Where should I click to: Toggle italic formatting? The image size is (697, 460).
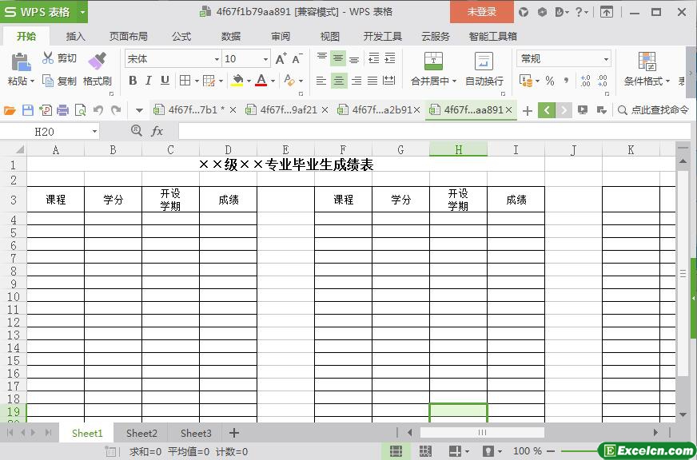[149, 81]
